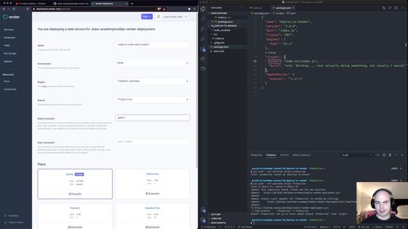Open the browser extensions puzzle icon
Screen dimensions: 408x229
pos(189,9)
